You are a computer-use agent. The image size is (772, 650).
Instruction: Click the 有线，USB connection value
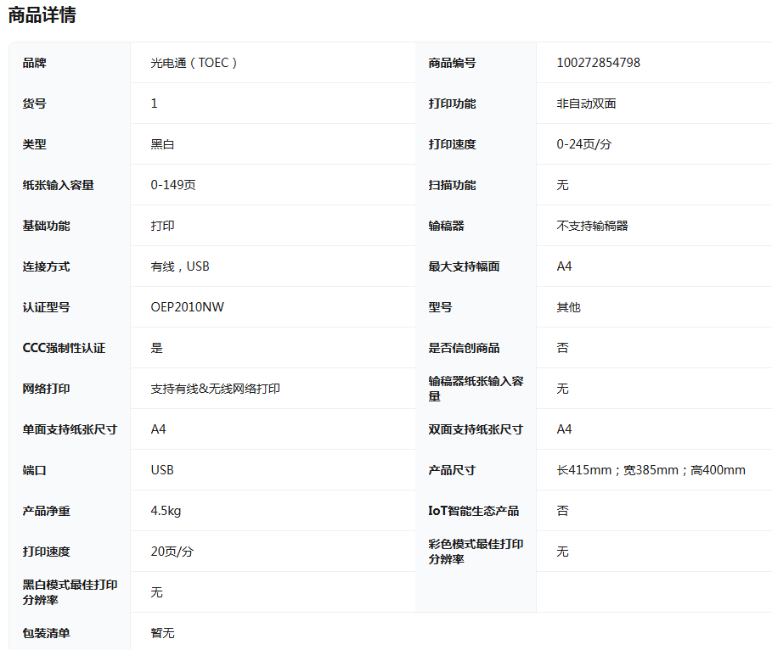[x=179, y=266]
